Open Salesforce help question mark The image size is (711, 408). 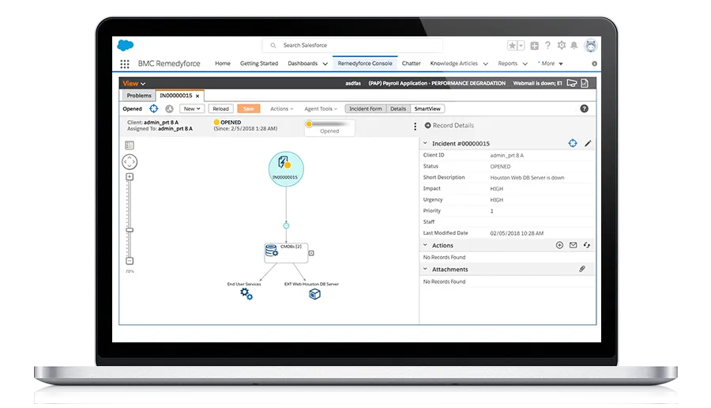click(547, 45)
